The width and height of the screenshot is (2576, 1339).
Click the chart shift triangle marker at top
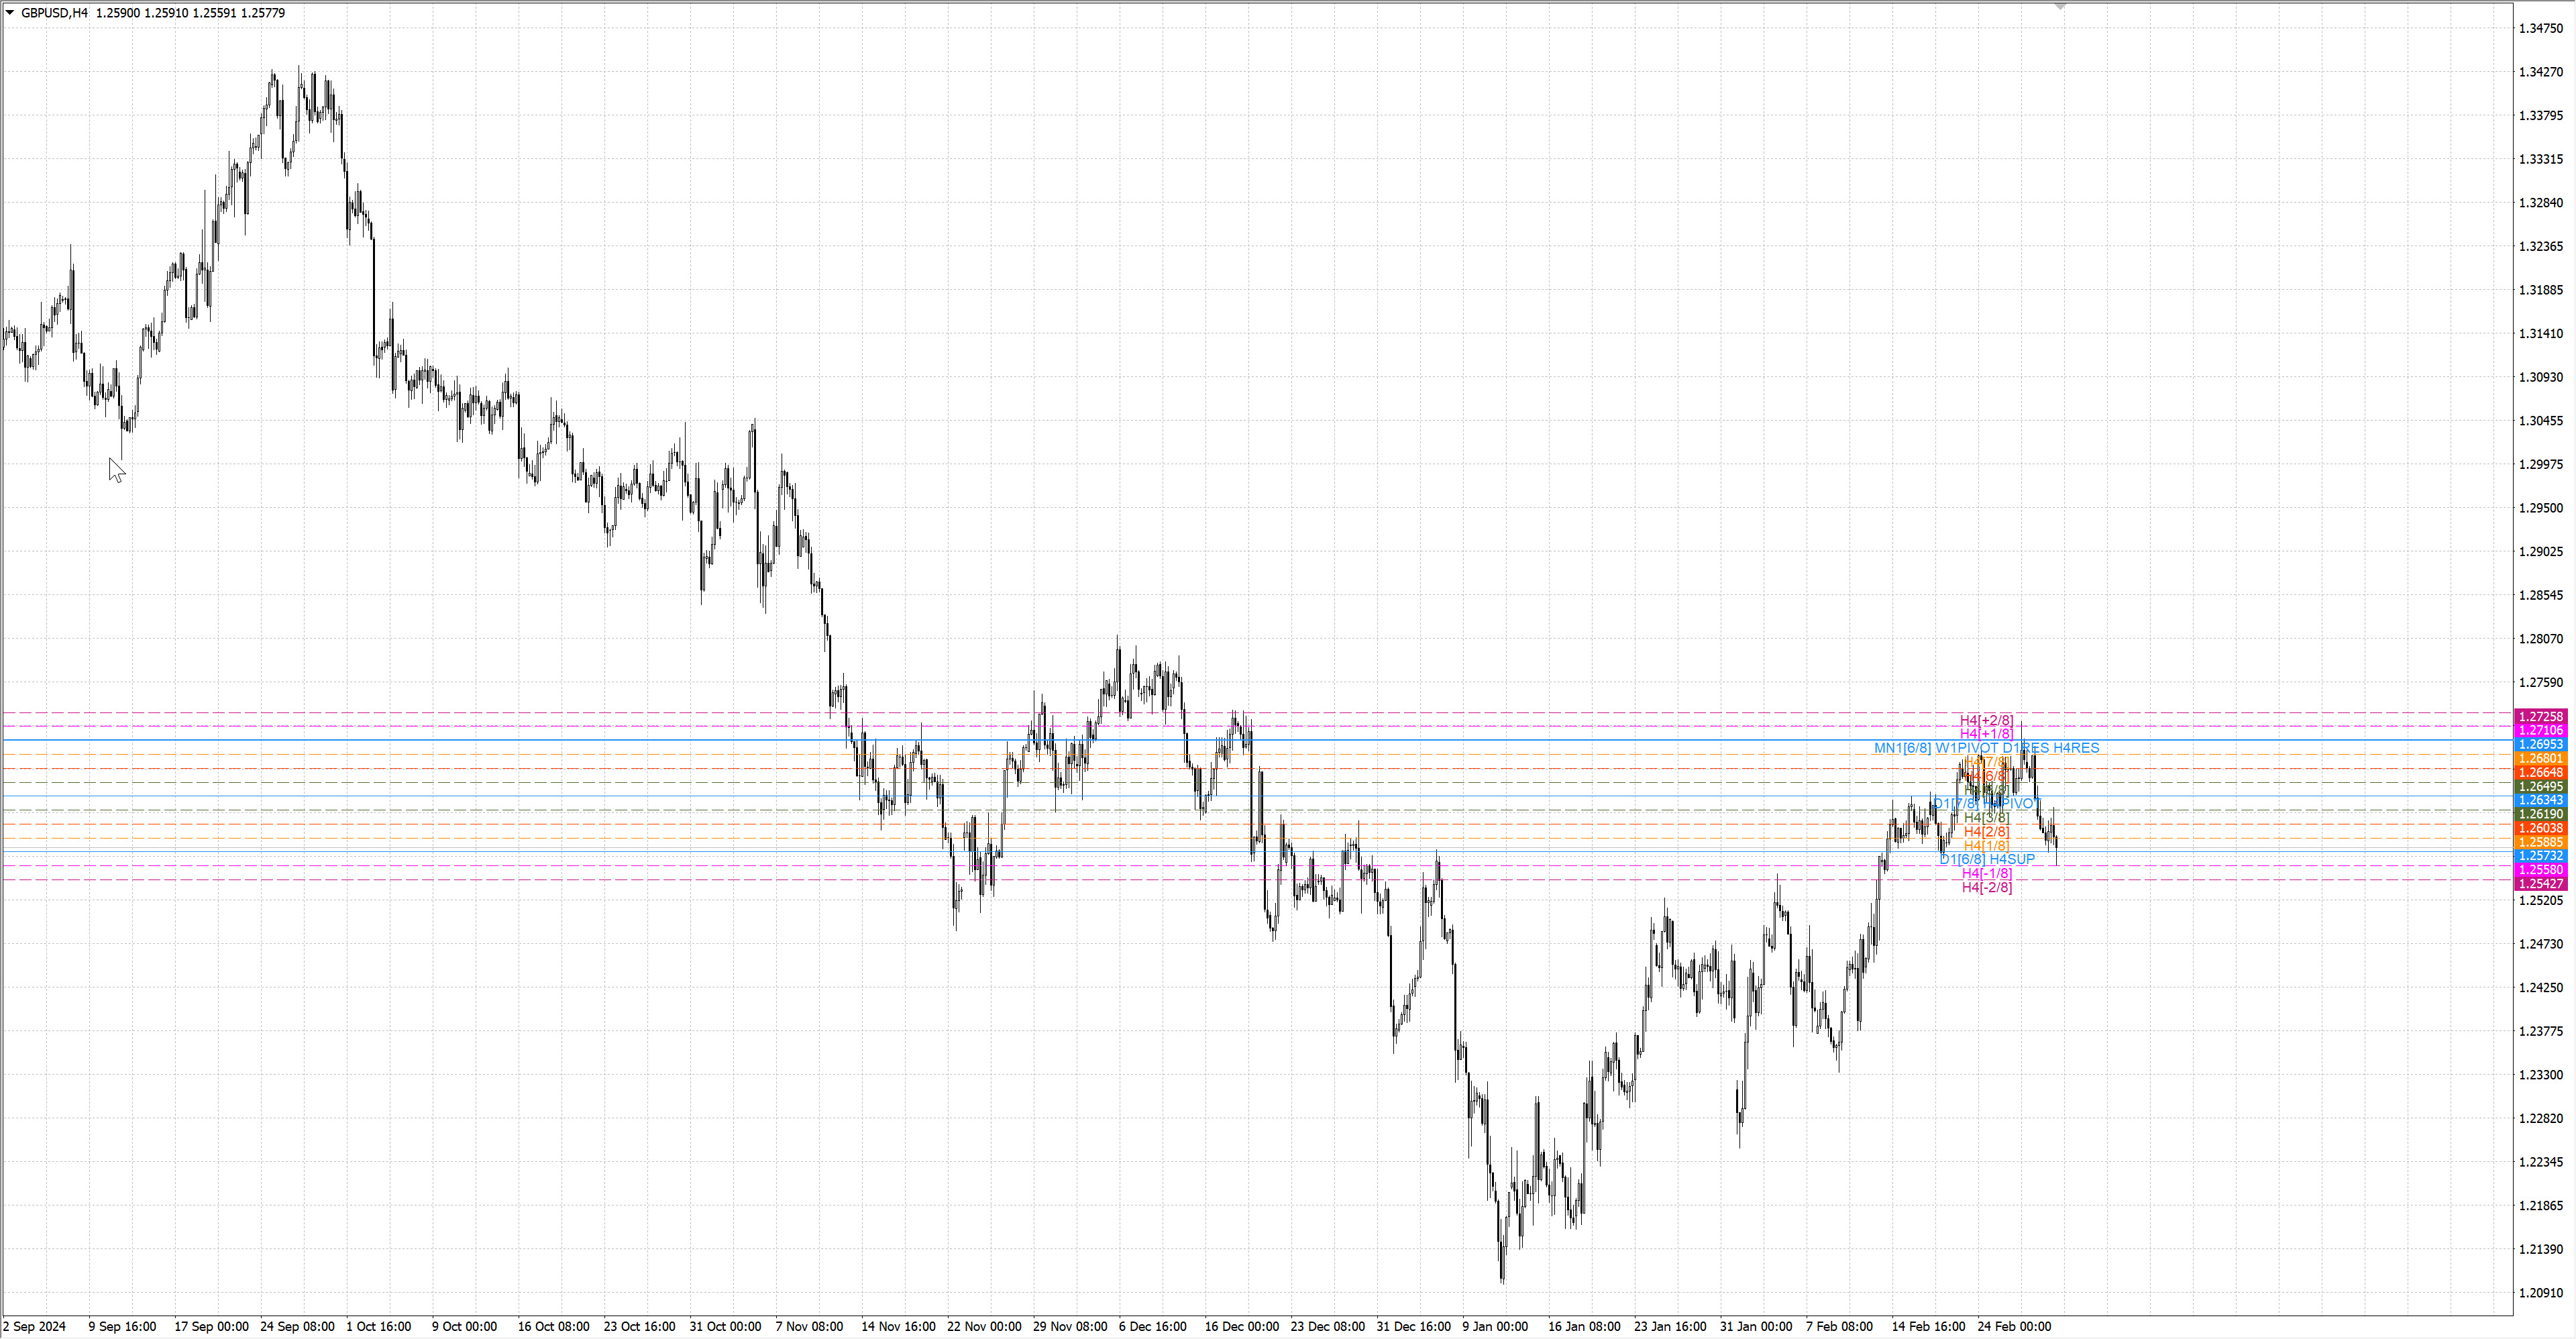(2059, 7)
